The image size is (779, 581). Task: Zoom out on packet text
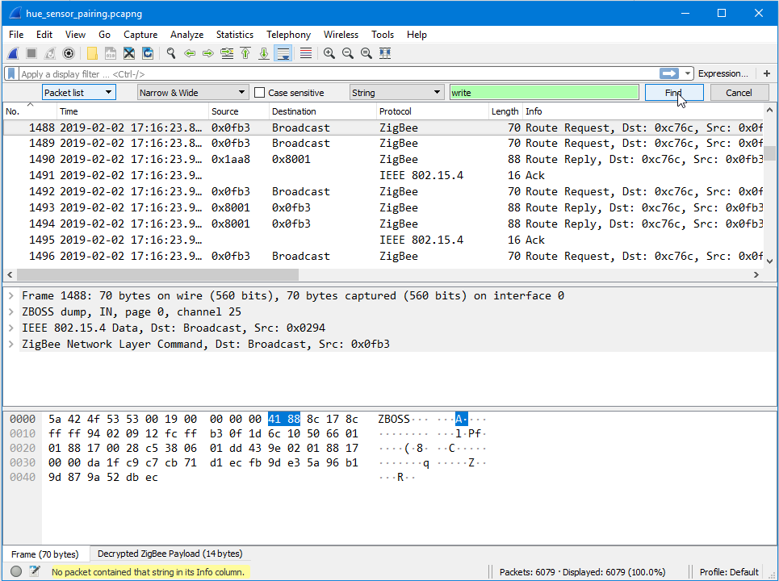click(348, 53)
